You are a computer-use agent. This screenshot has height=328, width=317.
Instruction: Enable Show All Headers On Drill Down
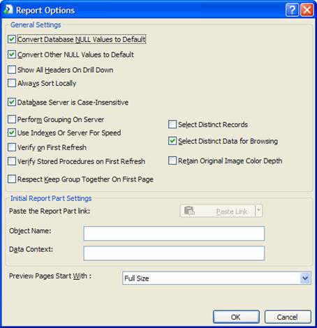click(x=12, y=70)
